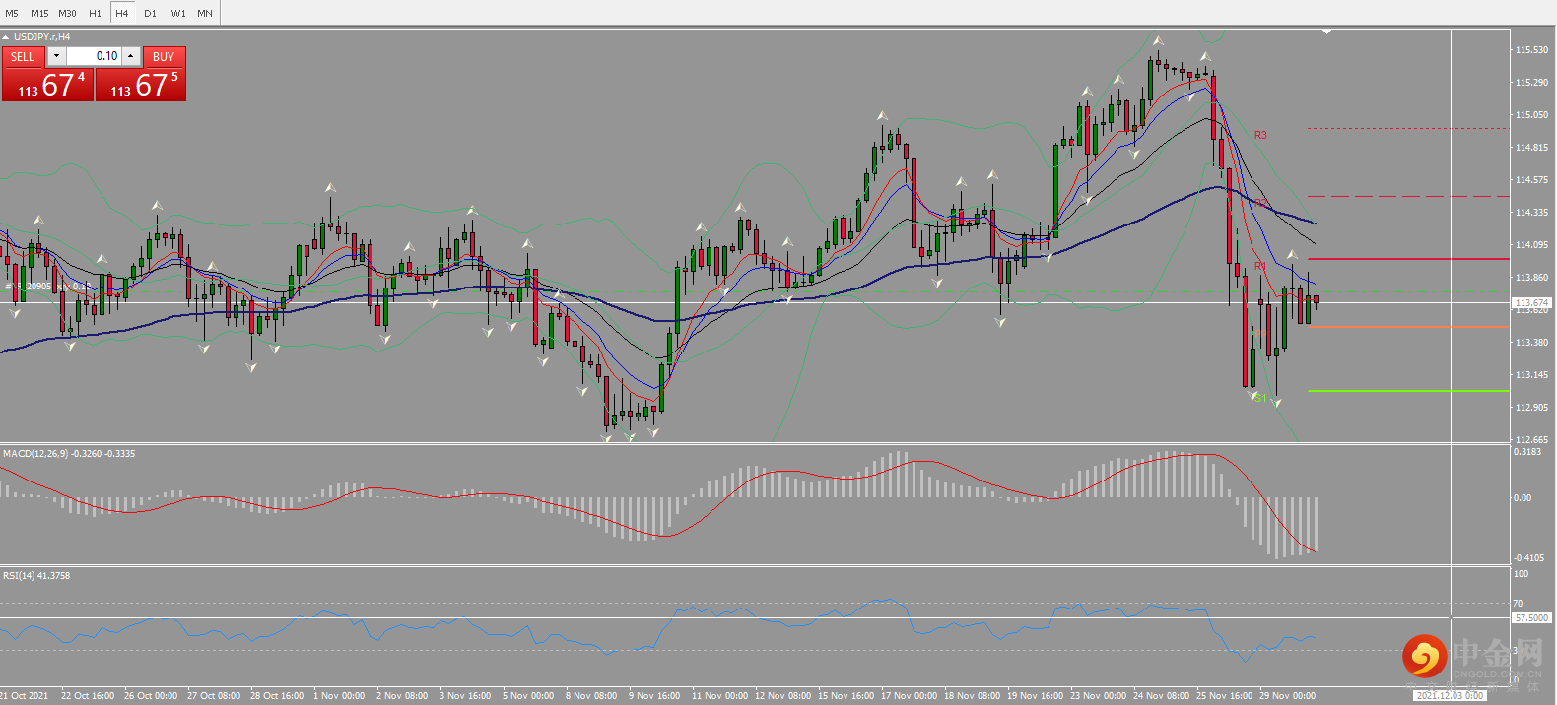Click the 115.050 price scale label

1531,115
